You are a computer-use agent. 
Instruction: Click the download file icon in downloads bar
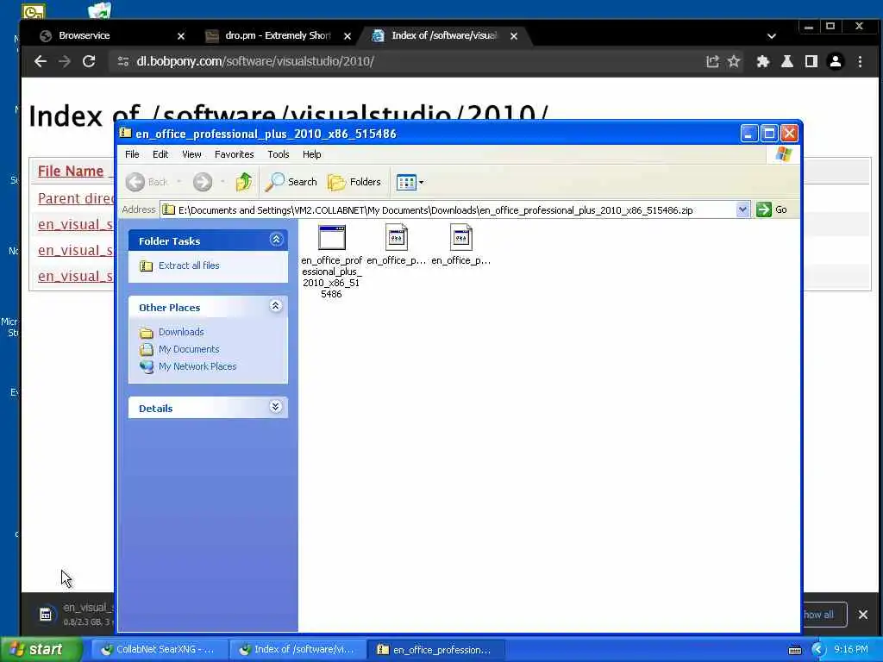click(x=47, y=615)
